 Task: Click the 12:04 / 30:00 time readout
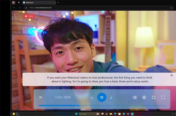pyautogui.click(x=63, y=97)
